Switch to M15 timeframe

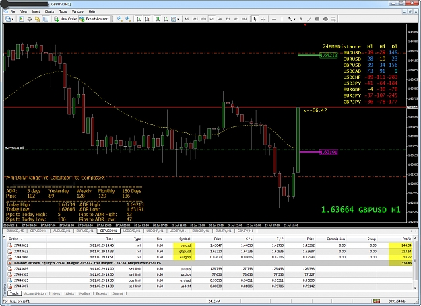pyautogui.click(x=195, y=19)
